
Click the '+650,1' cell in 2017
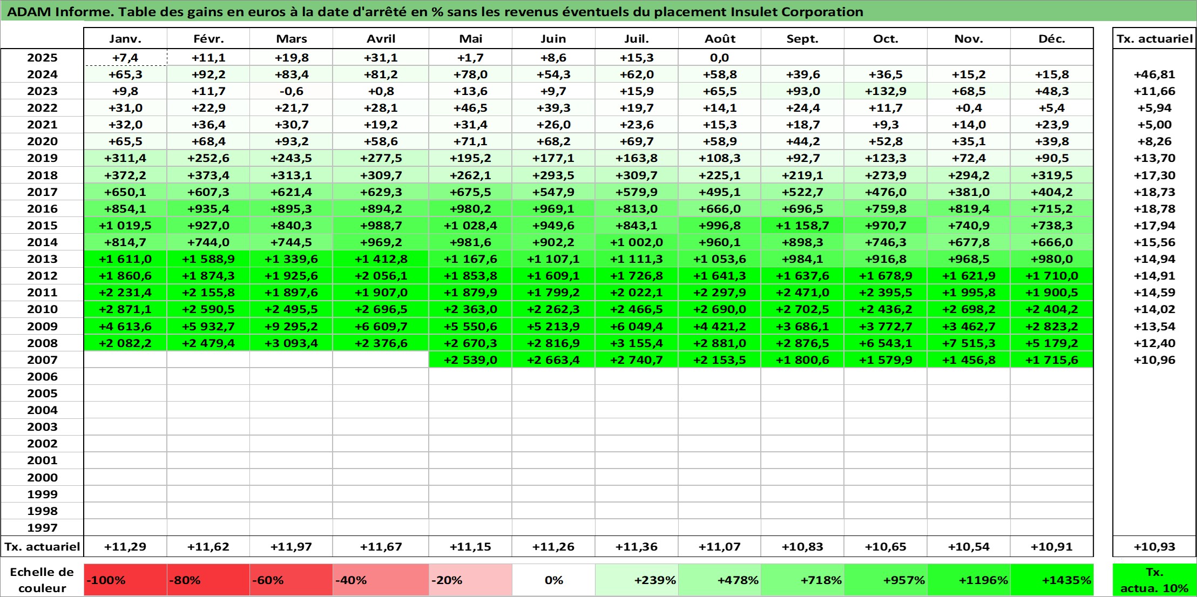125,192
